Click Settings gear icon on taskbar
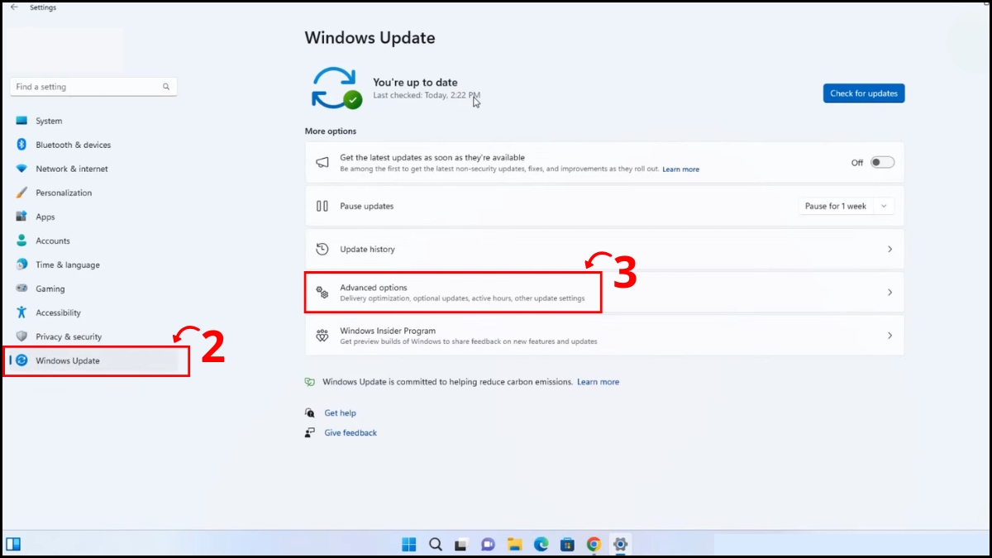Screen dimensions: 992x558 coord(620,544)
